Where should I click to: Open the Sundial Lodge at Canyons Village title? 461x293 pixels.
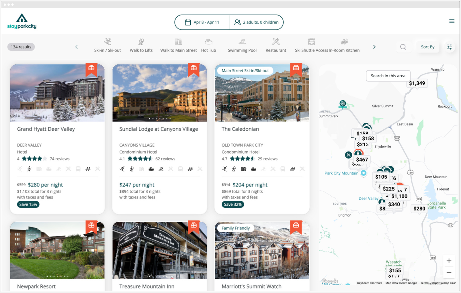[x=159, y=129]
